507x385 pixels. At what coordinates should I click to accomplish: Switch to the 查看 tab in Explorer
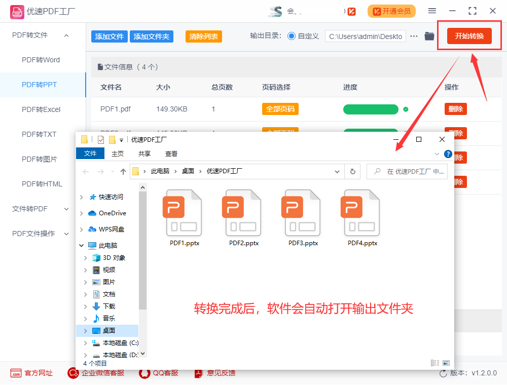pos(171,153)
